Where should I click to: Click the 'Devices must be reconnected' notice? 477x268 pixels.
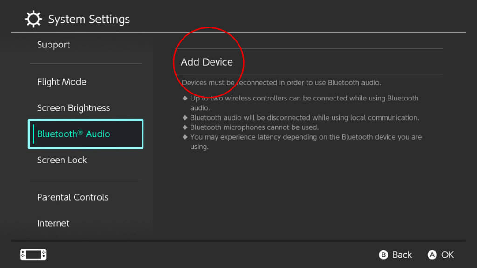[281, 83]
